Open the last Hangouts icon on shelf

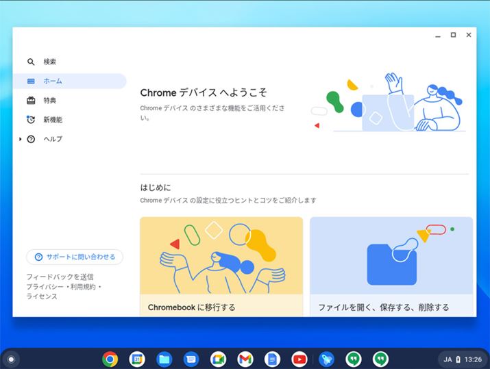[380, 359]
